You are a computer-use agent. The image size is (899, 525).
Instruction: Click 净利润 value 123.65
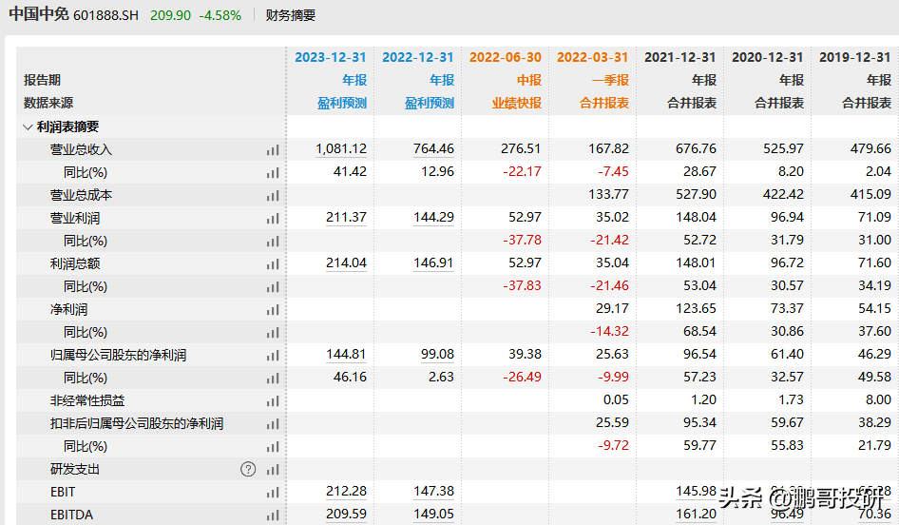(696, 309)
